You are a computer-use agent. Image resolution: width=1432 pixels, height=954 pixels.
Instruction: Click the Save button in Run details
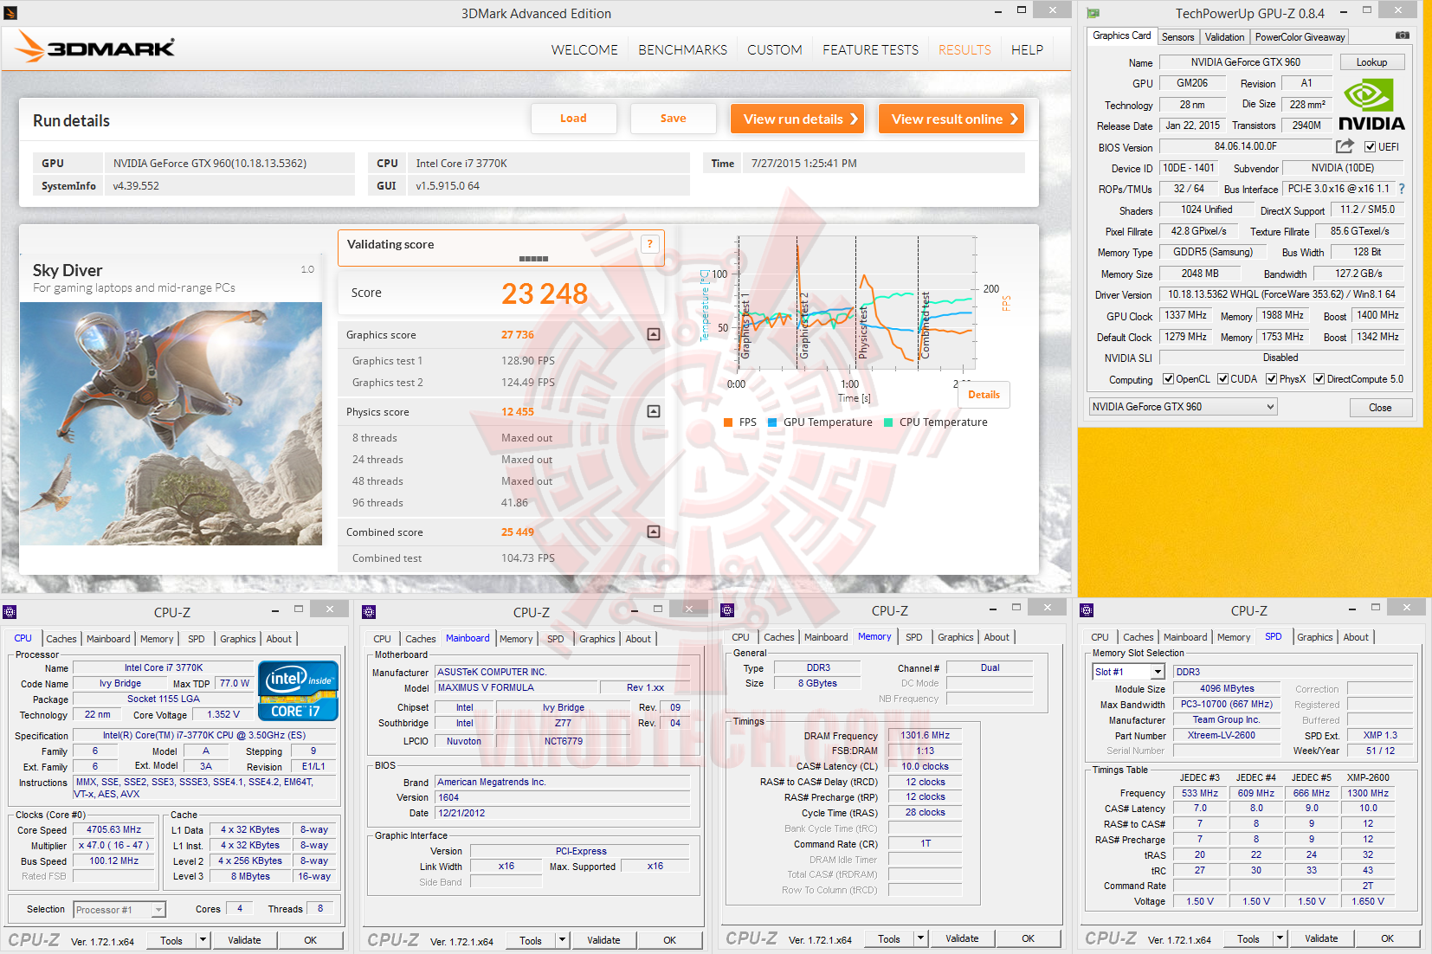(673, 119)
